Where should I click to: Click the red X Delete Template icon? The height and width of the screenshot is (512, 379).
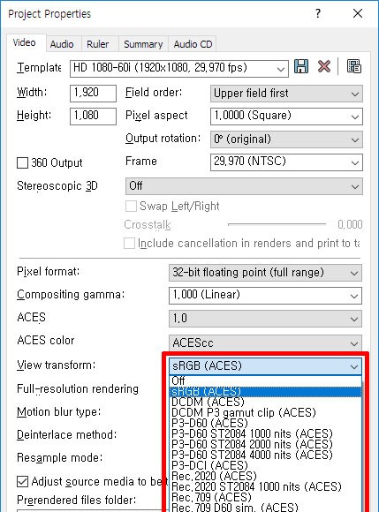[x=323, y=66]
